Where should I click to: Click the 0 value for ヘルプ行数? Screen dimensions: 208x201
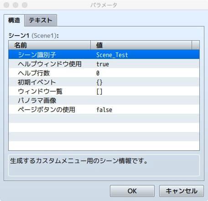tap(98, 73)
